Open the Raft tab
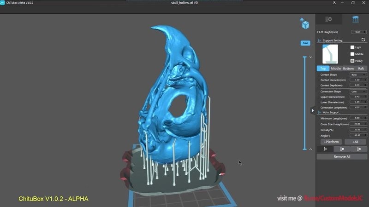 [361, 69]
